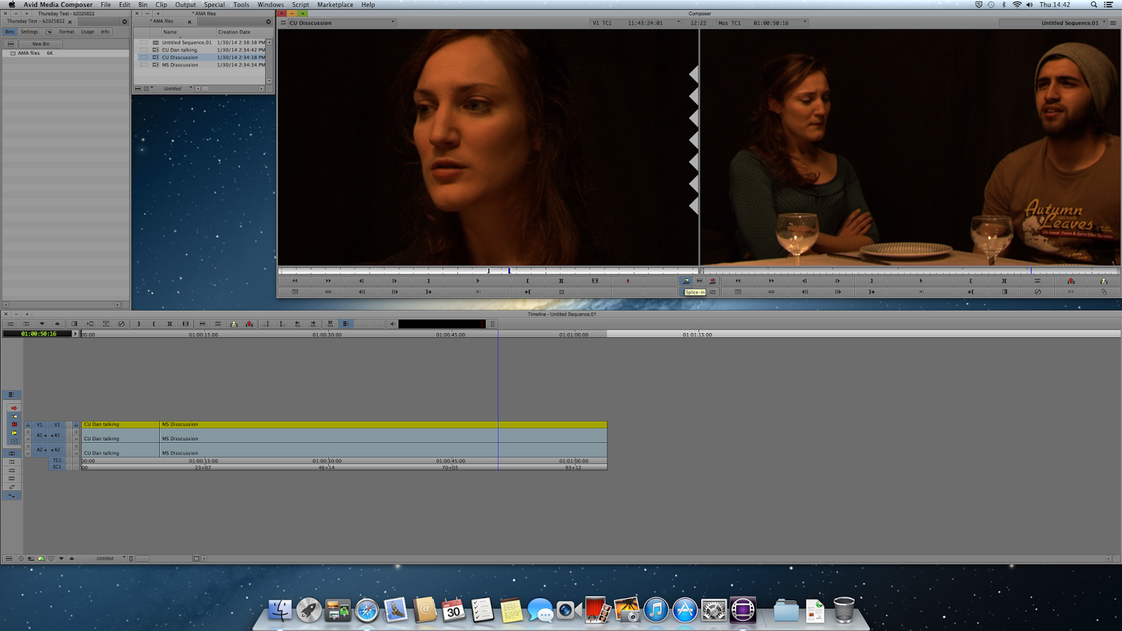The width and height of the screenshot is (1122, 631).
Task: Click AMA files bin in project window
Action: pos(29,53)
